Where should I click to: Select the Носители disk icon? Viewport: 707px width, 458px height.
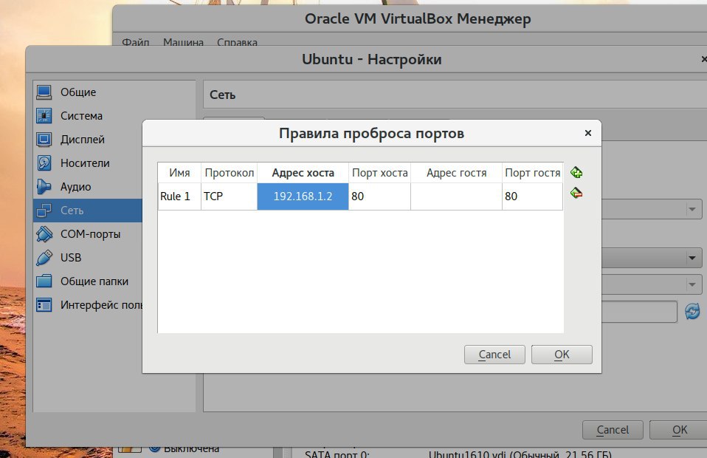point(44,163)
